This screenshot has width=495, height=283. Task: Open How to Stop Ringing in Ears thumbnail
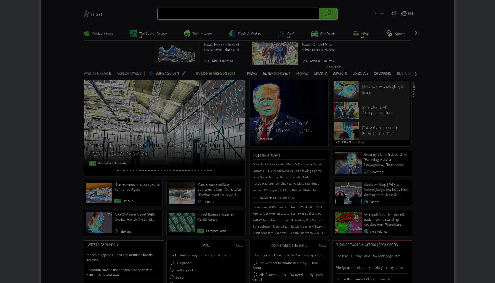(x=346, y=90)
